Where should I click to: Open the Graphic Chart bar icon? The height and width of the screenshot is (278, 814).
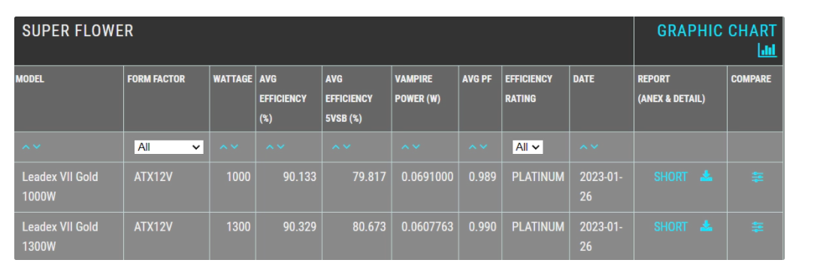coord(767,50)
